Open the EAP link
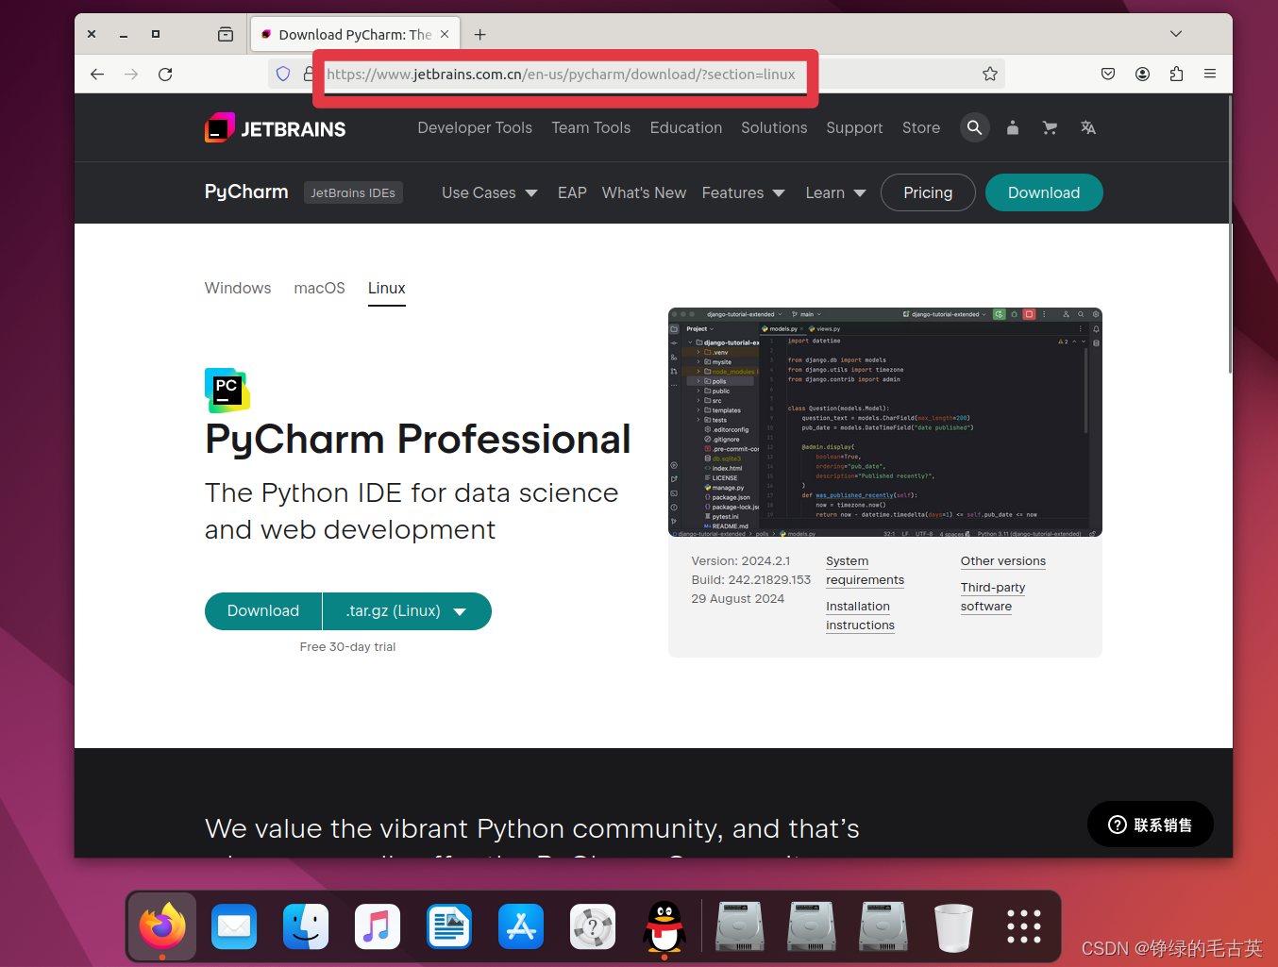1278x967 pixels. pos(572,192)
